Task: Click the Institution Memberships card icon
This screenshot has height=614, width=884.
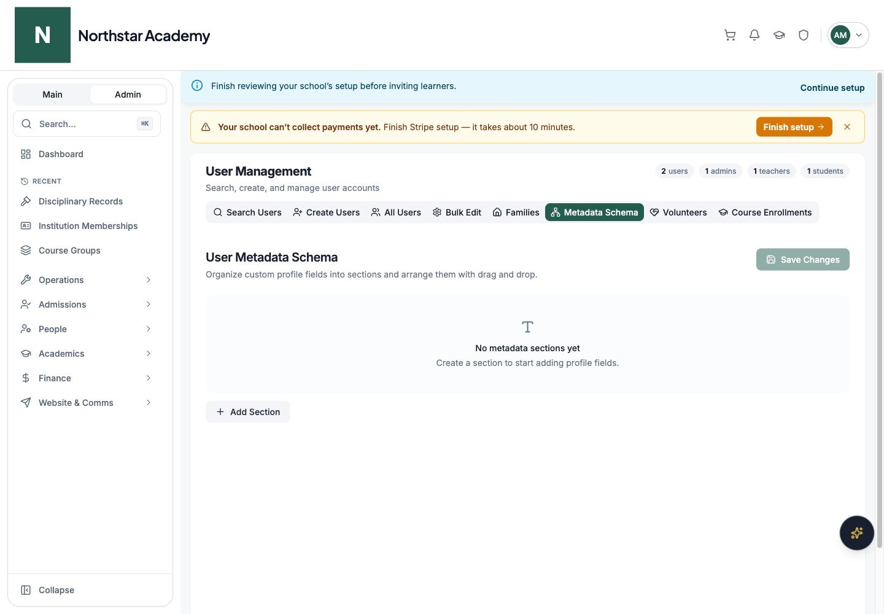Action: pos(26,226)
